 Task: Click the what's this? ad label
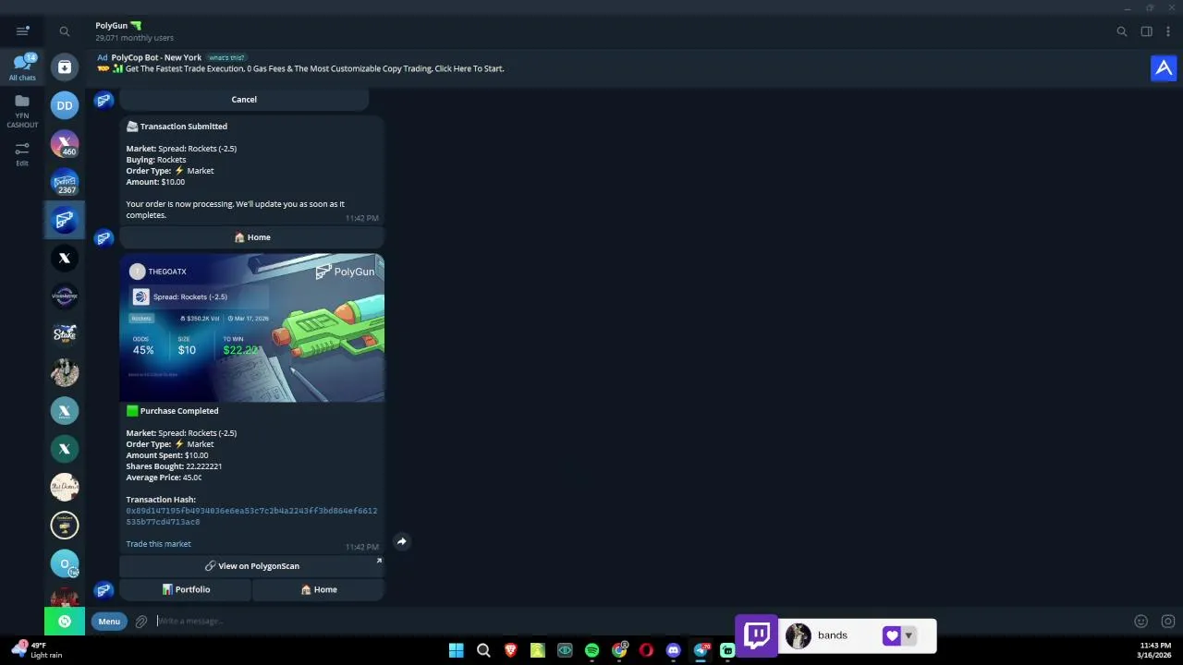pos(226,57)
